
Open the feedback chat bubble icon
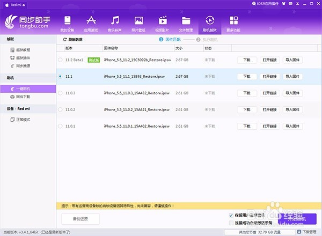pos(290,4)
